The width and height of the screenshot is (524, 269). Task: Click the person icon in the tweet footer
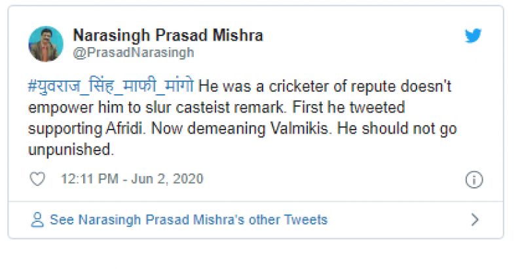(x=37, y=220)
